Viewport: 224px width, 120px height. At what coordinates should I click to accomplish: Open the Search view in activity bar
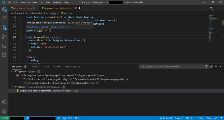point(4,18)
